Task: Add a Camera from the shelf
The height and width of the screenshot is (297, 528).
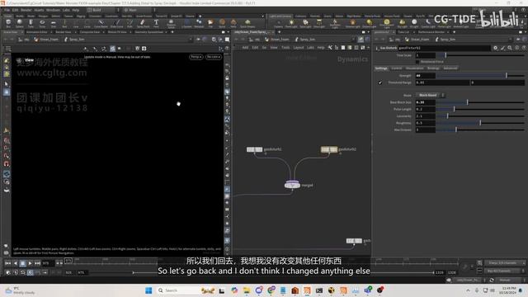Action: click(278, 23)
